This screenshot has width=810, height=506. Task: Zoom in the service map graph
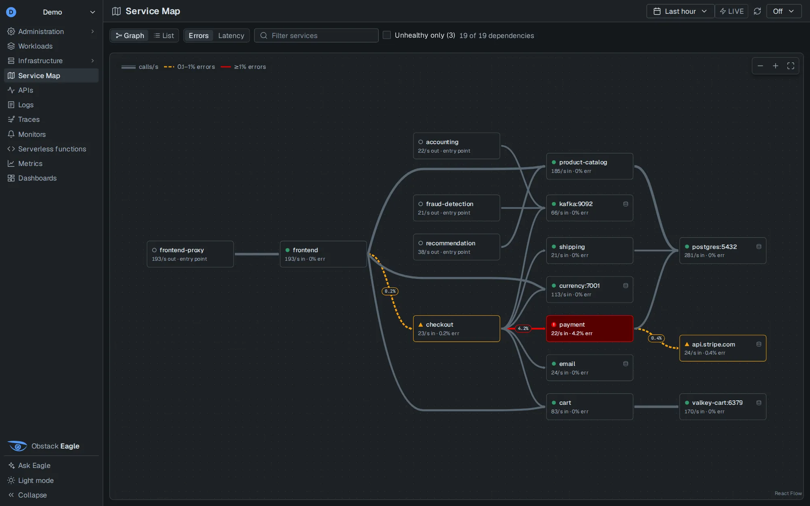(x=775, y=66)
